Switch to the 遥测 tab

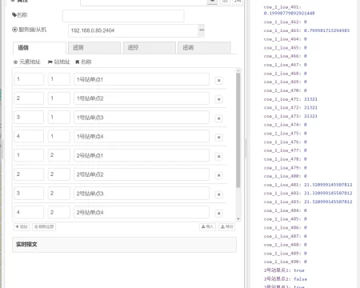(94, 48)
